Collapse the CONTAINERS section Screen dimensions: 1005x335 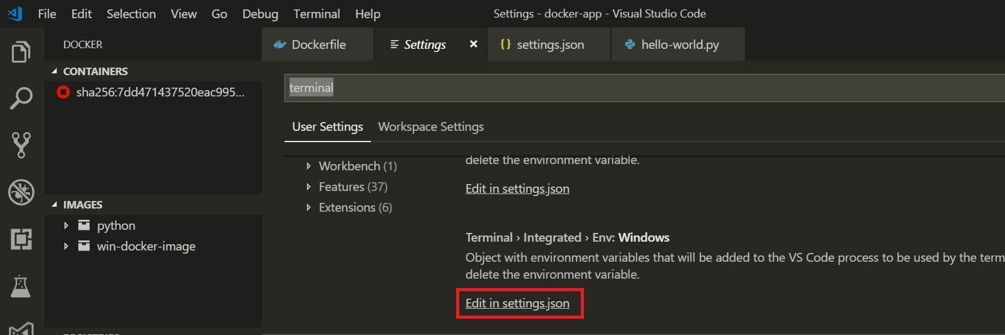point(55,71)
